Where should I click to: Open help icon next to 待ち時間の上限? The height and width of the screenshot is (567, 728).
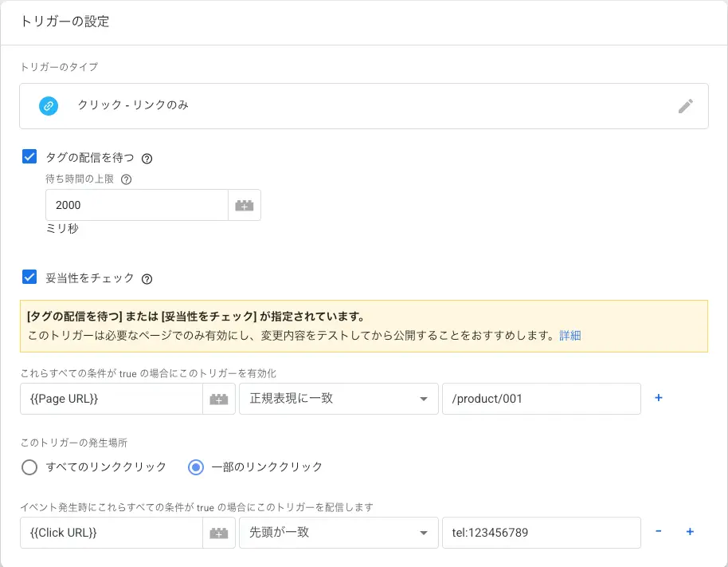click(126, 179)
